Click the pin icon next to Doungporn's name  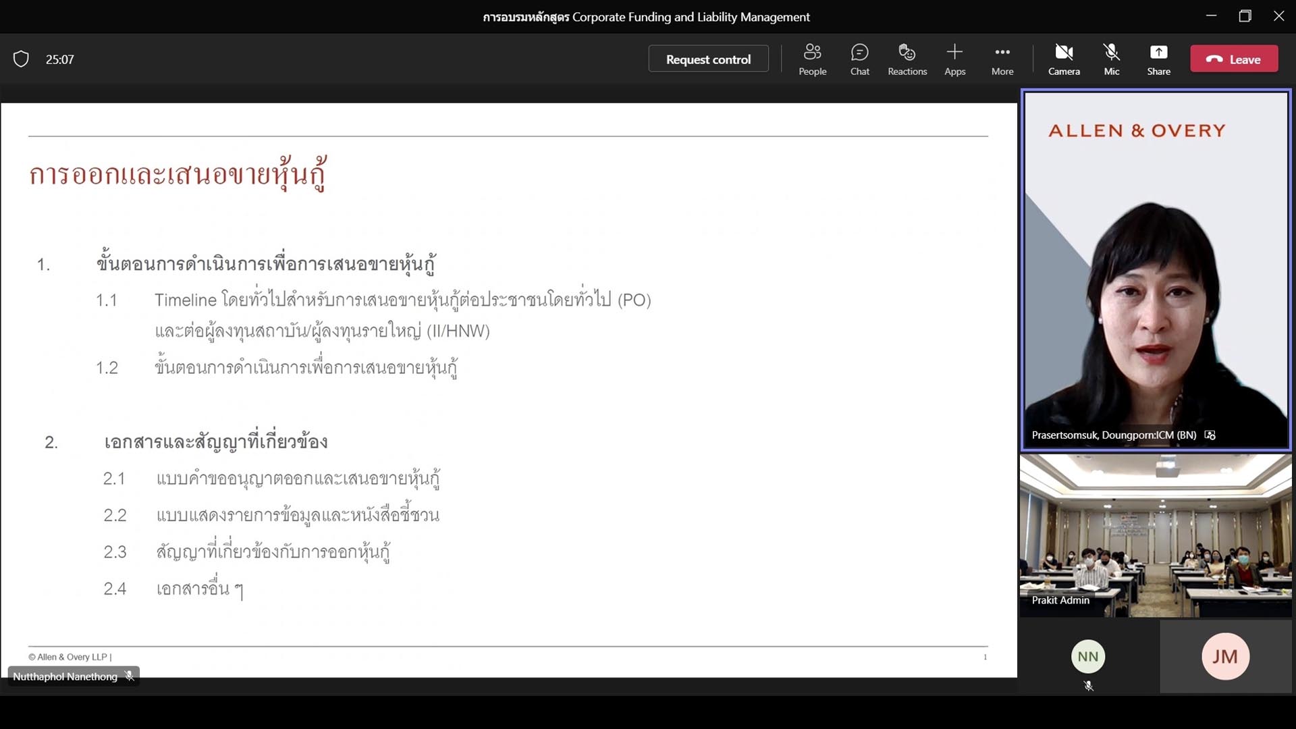click(x=1210, y=435)
